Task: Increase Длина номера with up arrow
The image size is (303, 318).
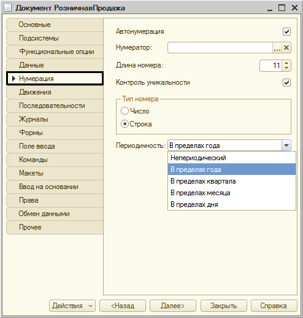Action: tap(286, 63)
